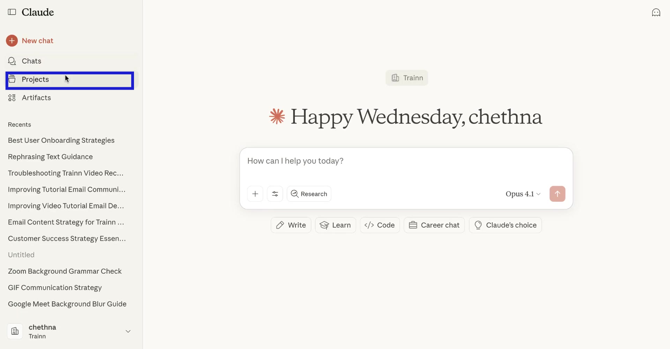
Task: Select the Code suggestion chip
Action: pyautogui.click(x=380, y=225)
